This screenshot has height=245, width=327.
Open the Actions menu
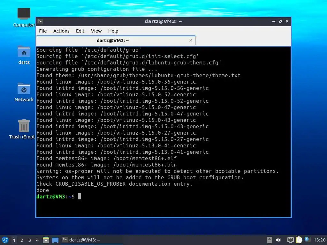pyautogui.click(x=61, y=31)
